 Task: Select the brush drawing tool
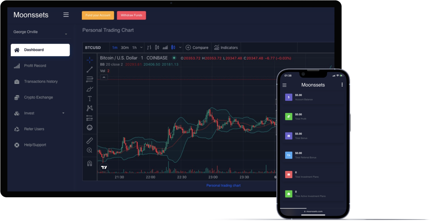click(89, 89)
